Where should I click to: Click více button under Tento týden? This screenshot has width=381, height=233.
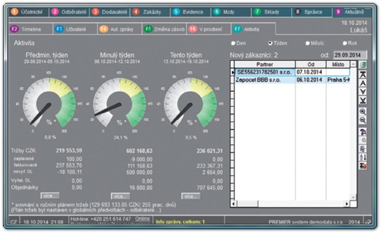pos(190,196)
